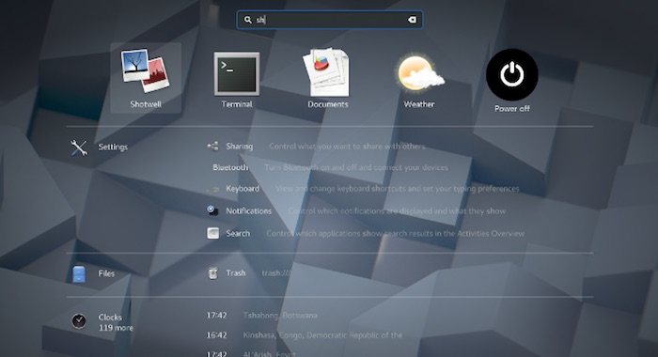658x357 pixels.
Task: Open the Tshabong, Botswana clock result
Action: point(262,316)
